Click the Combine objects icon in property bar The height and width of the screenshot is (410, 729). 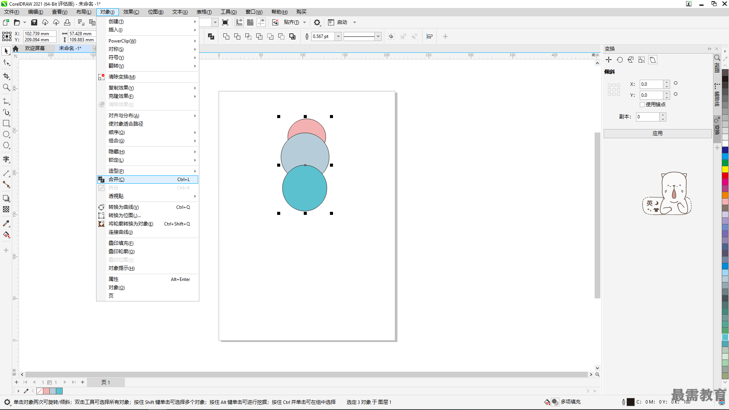pyautogui.click(x=211, y=36)
